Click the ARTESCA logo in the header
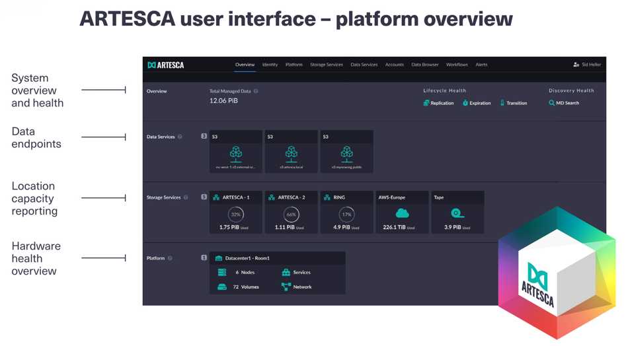This screenshot has width=628, height=346. (165, 65)
